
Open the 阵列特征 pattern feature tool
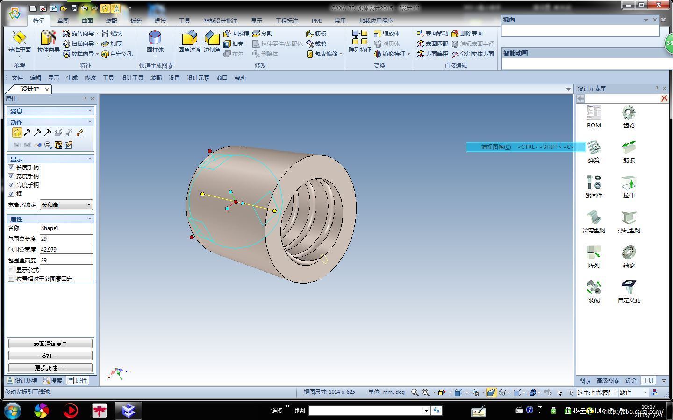tap(360, 42)
